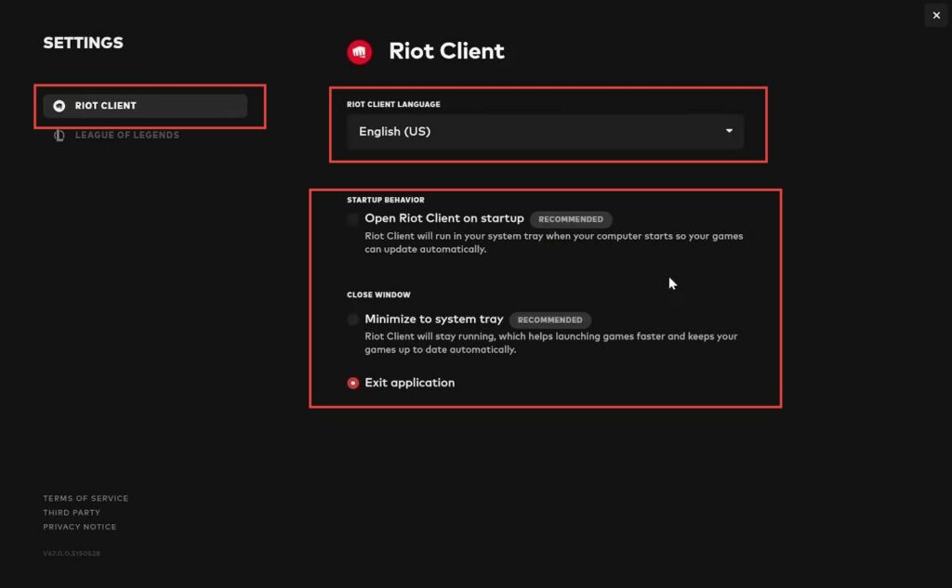Click the Close Window heading
Image resolution: width=952 pixels, height=588 pixels.
(x=379, y=294)
